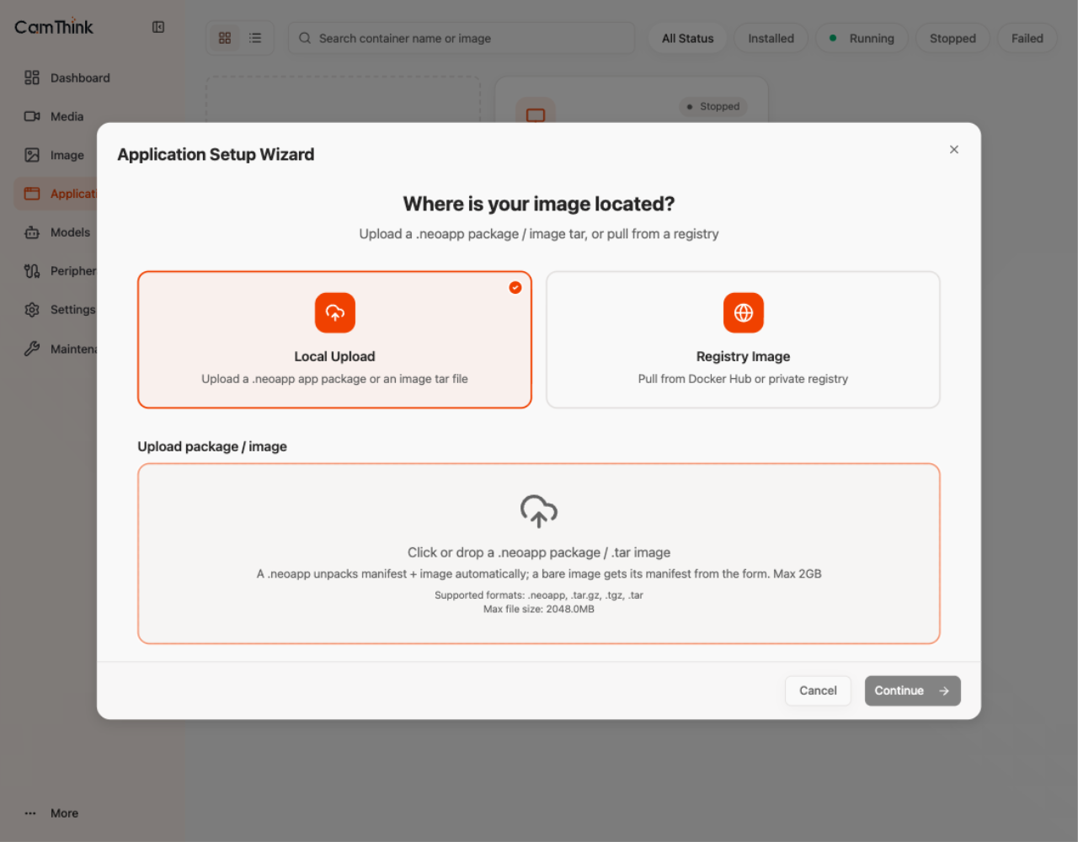This screenshot has width=1078, height=842.
Task: Click the upload cloud icon in drop zone
Action: tap(539, 511)
